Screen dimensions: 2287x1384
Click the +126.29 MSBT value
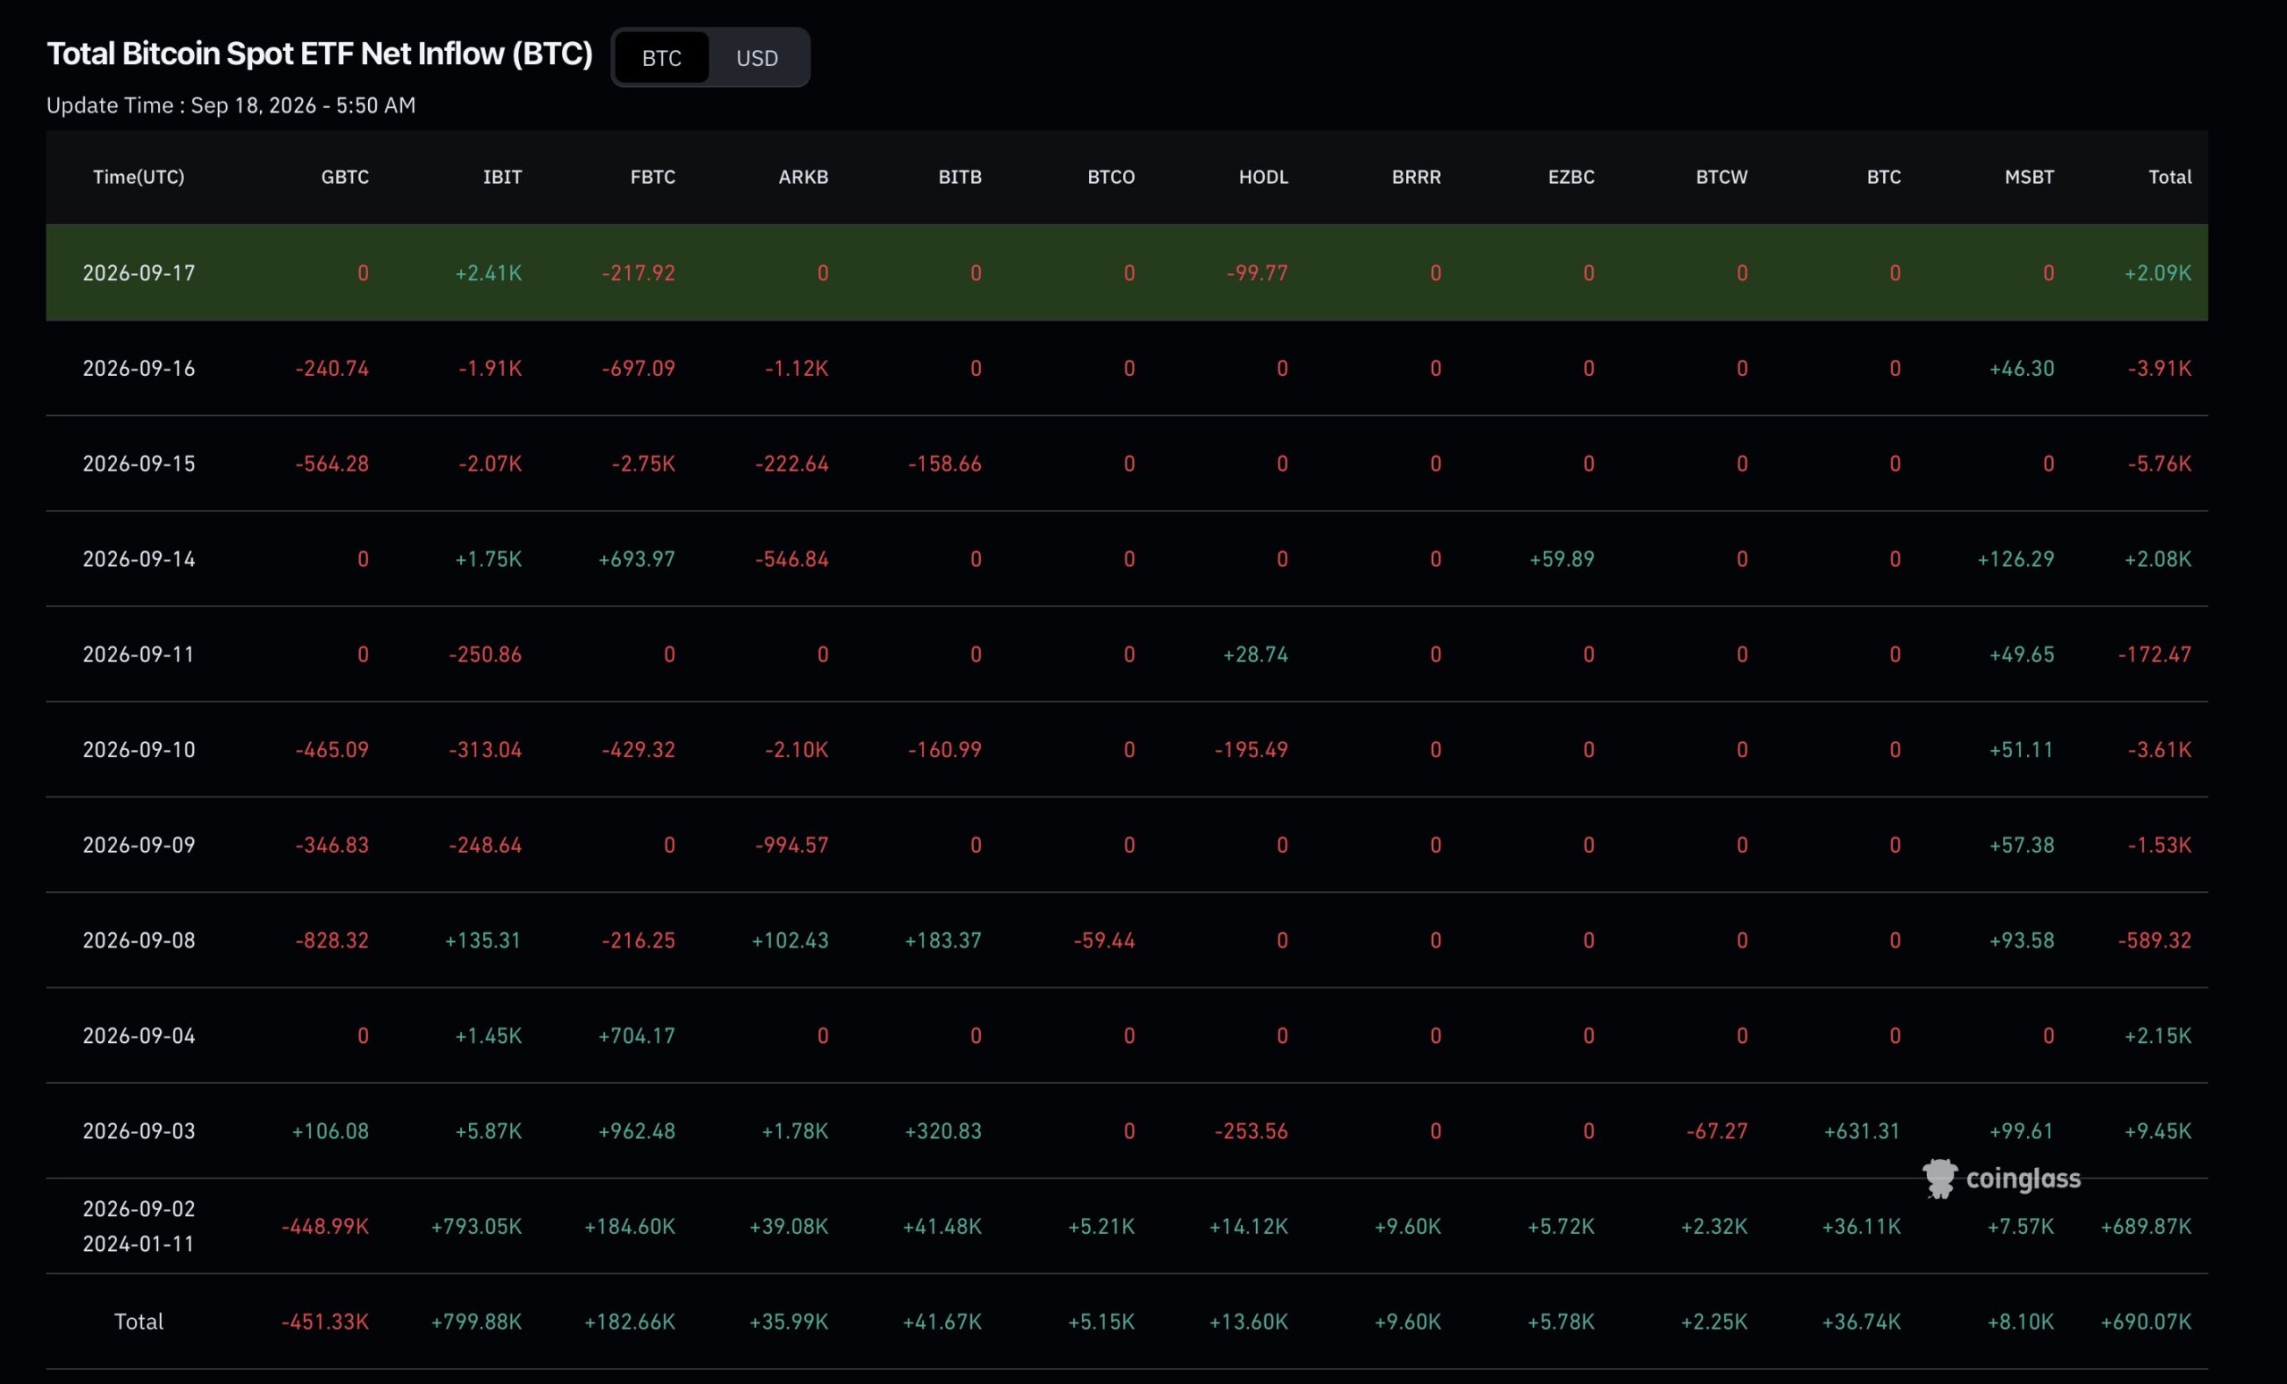tap(2016, 558)
